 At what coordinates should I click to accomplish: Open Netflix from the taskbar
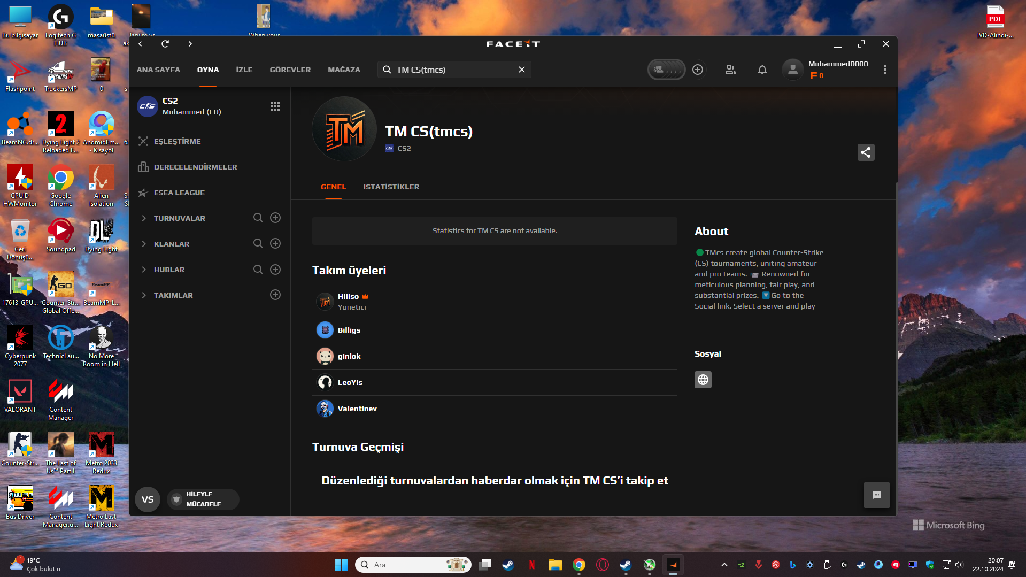tap(532, 565)
